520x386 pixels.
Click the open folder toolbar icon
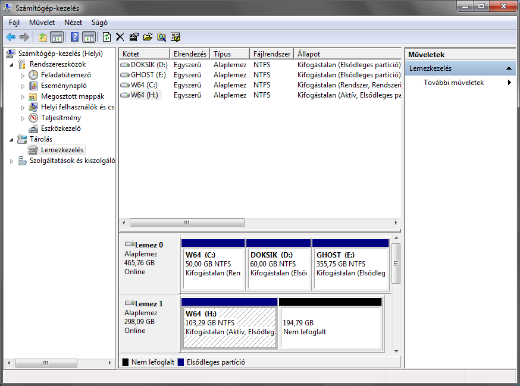148,37
